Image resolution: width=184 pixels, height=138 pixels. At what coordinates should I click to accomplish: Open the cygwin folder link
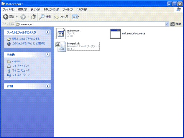click(x=16, y=61)
